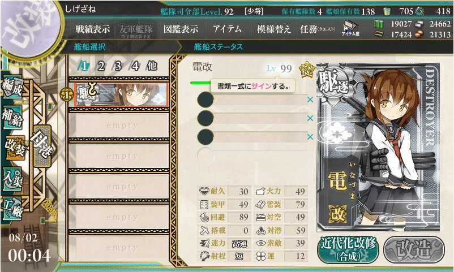Image resolution: width=454 pixels, height=272 pixels.
Task: Open the 編成 fleet organization side icon
Action: pos(12,86)
